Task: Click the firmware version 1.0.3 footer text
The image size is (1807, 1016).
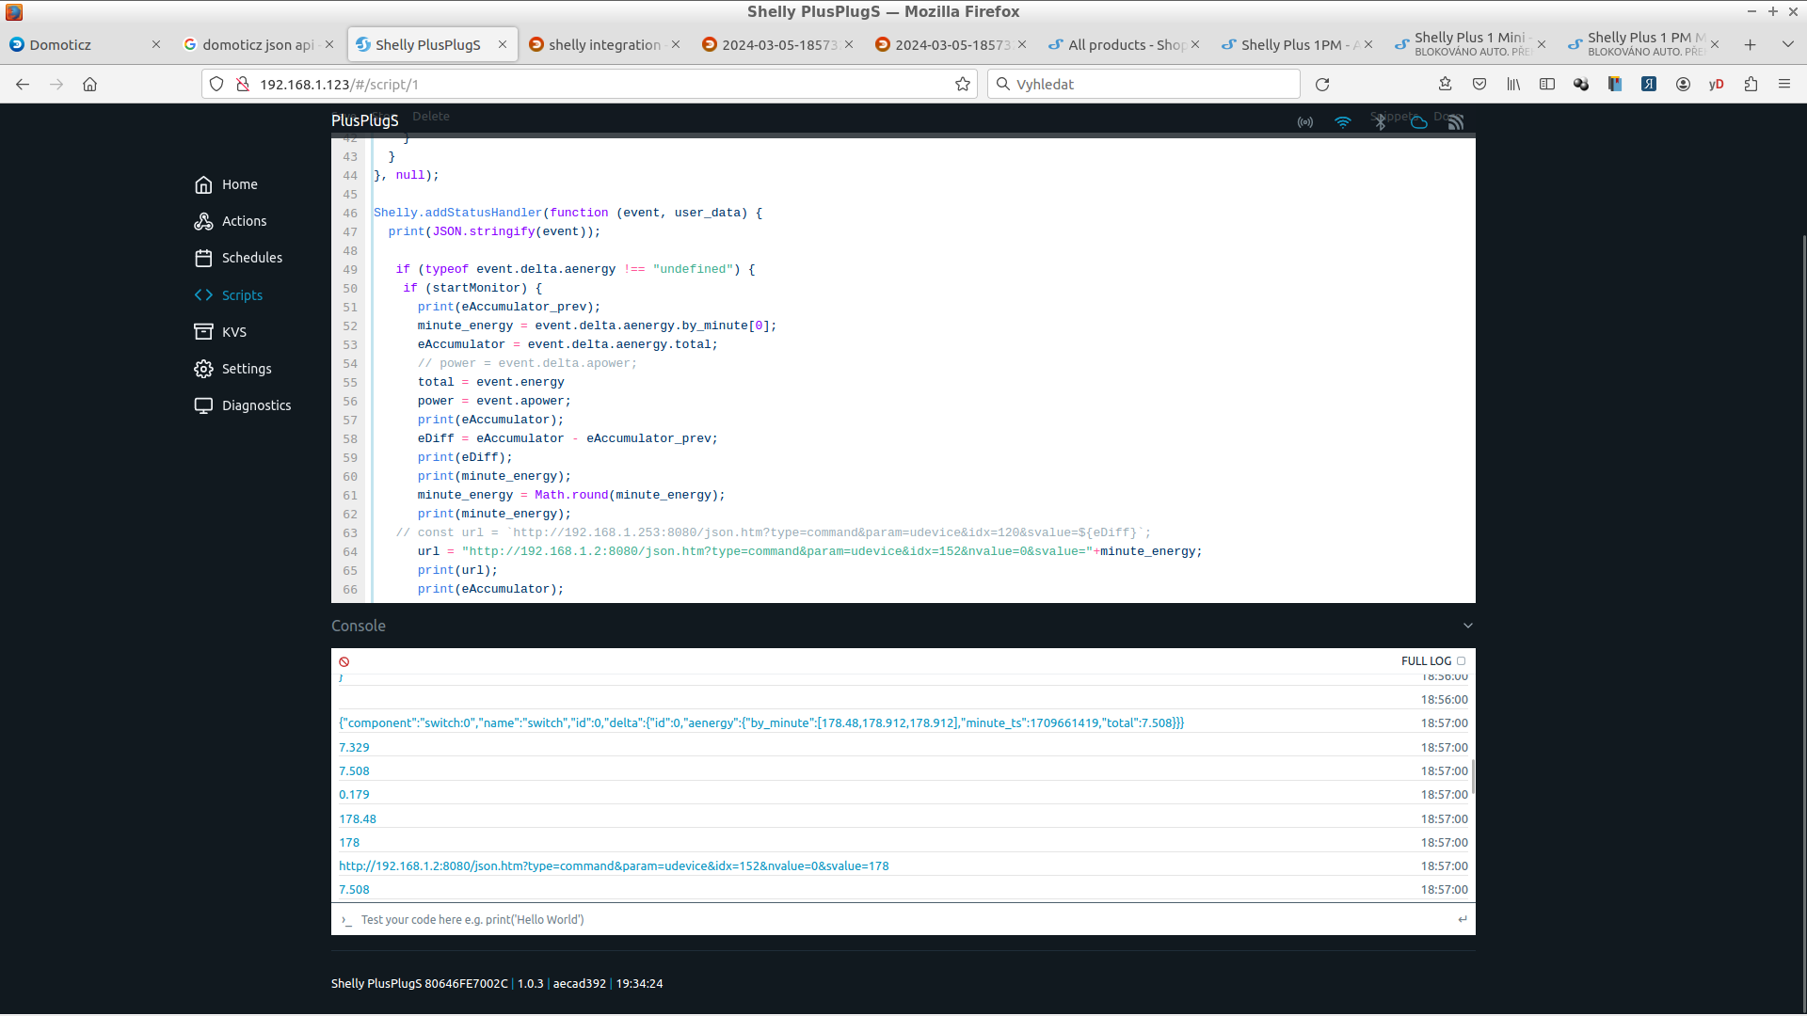Action: pos(530,984)
